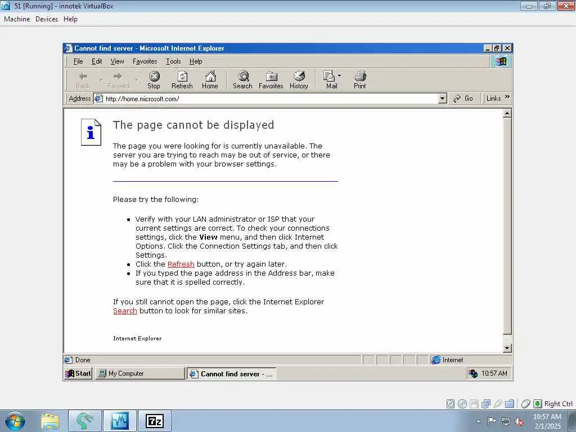This screenshot has width=576, height=432.
Task: Click VirtualBox mouse integration status icon
Action: (526, 404)
